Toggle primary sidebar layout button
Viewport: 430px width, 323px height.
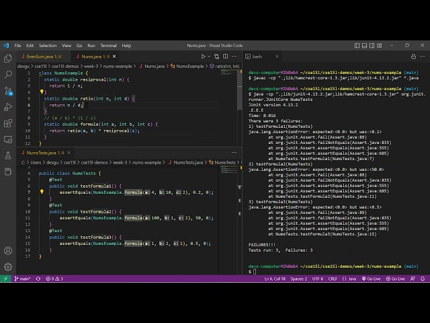tap(357, 46)
